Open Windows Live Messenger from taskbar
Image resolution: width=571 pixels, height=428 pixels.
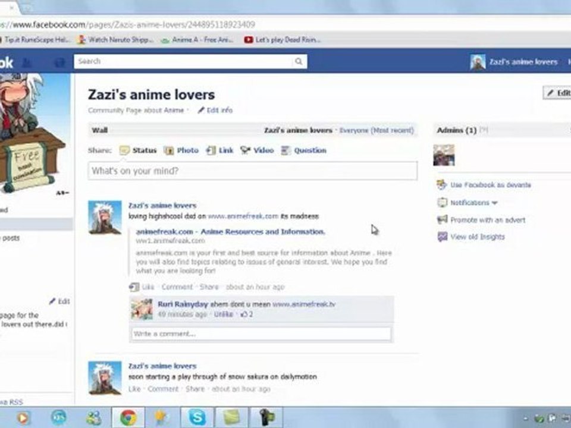[x=93, y=417]
